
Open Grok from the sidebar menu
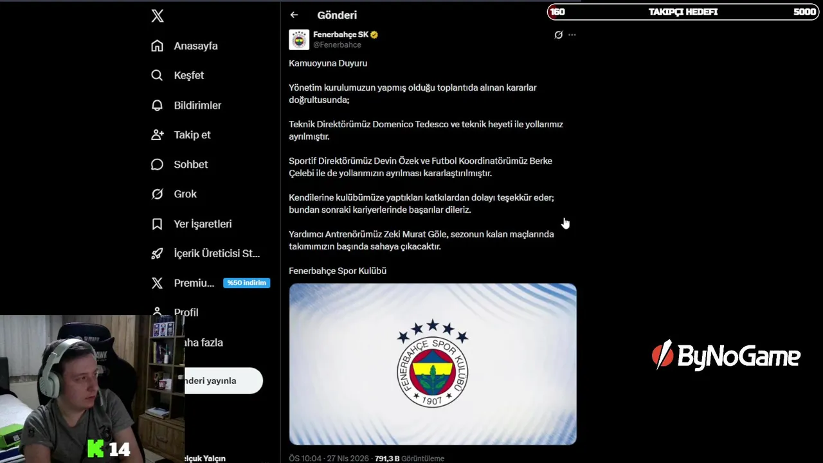point(185,194)
